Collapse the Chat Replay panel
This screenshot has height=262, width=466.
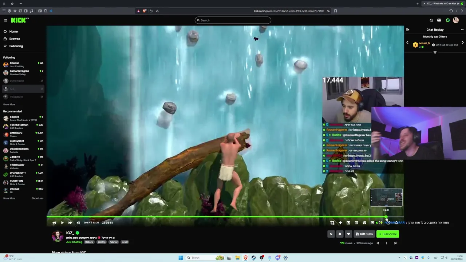click(x=408, y=30)
